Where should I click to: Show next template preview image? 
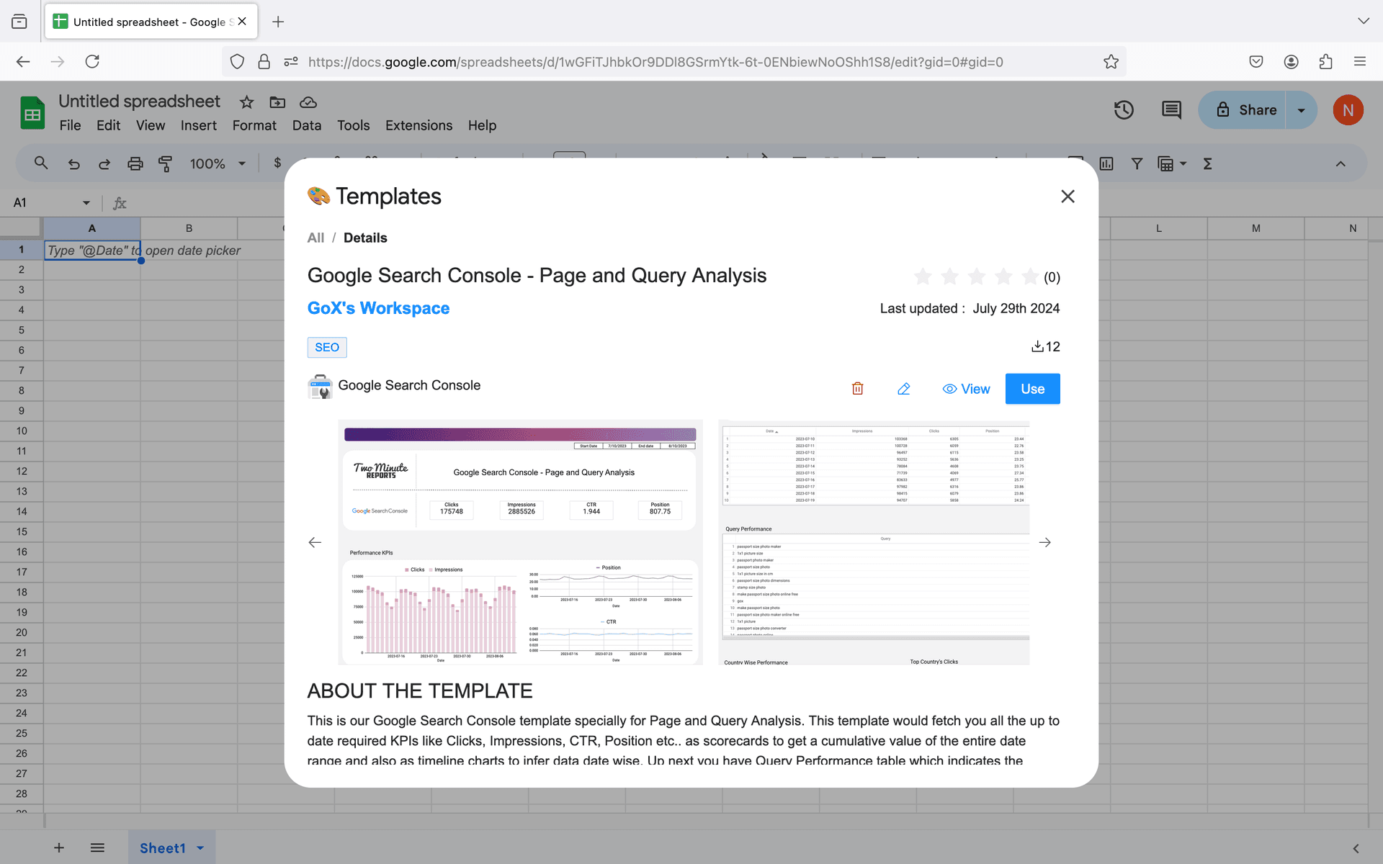(x=1045, y=542)
